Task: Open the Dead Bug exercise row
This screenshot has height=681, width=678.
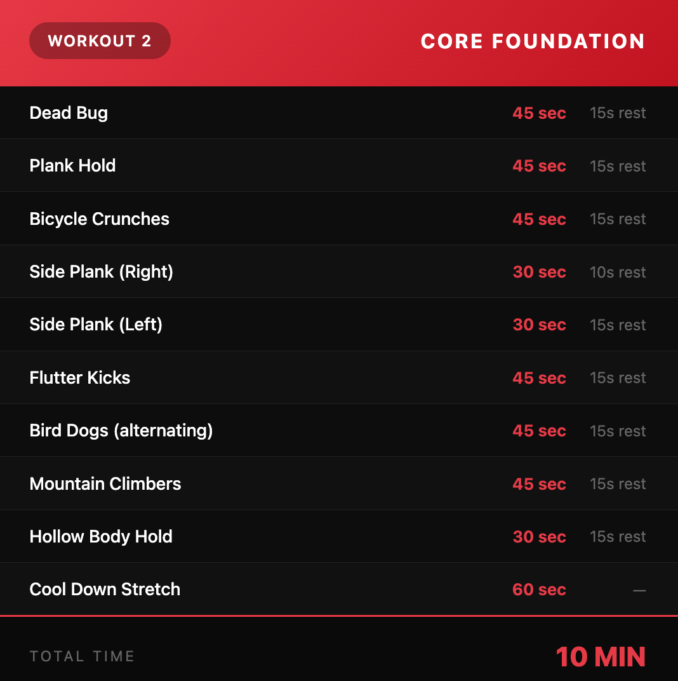Action: tap(339, 113)
